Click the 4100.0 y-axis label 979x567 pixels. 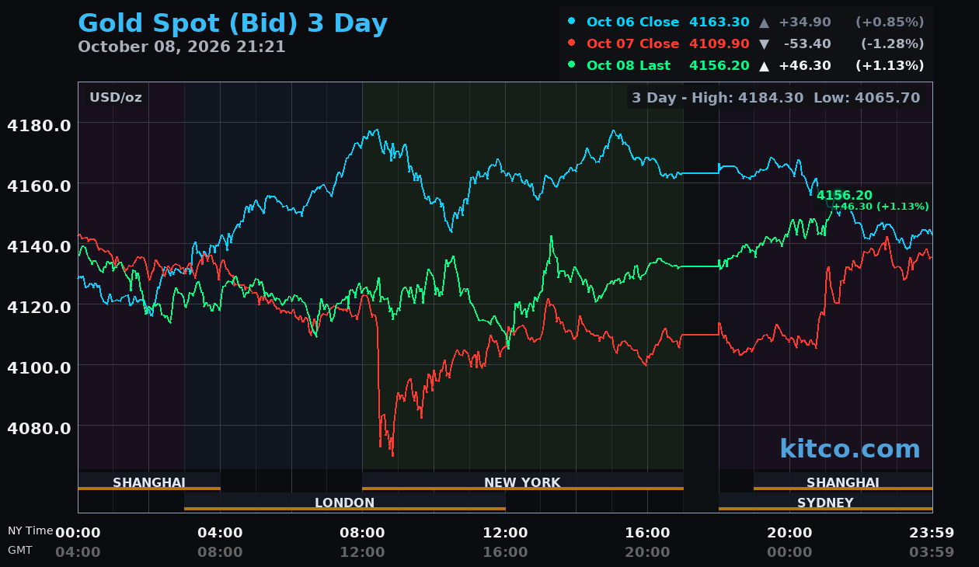point(39,367)
